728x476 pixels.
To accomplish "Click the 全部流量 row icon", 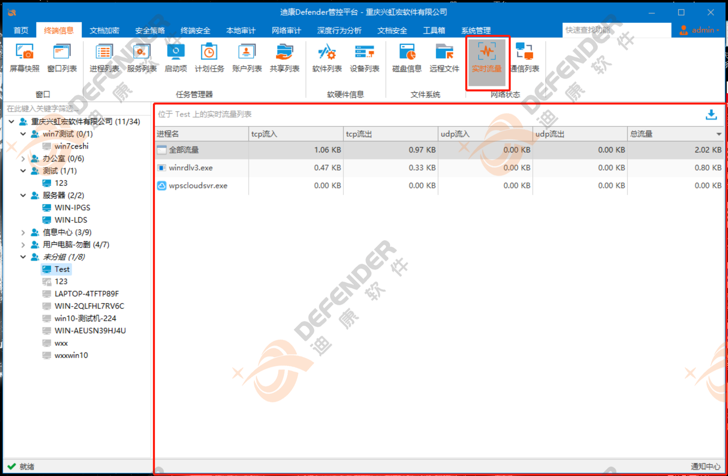I will 162,150.
